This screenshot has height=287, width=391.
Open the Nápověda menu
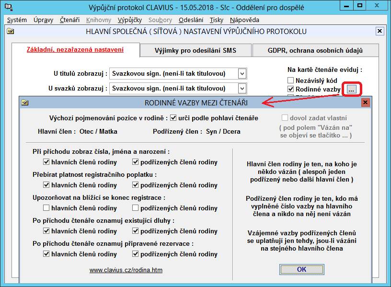(244, 20)
